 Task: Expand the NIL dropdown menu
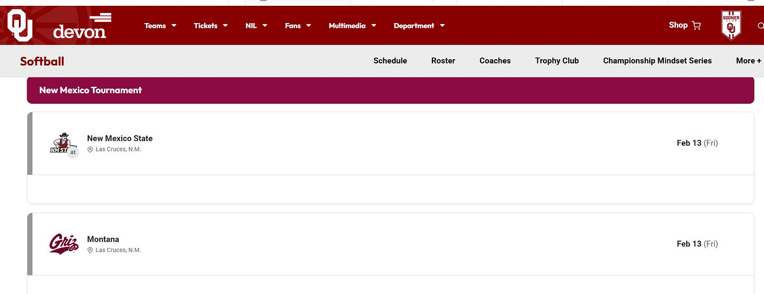pyautogui.click(x=257, y=26)
